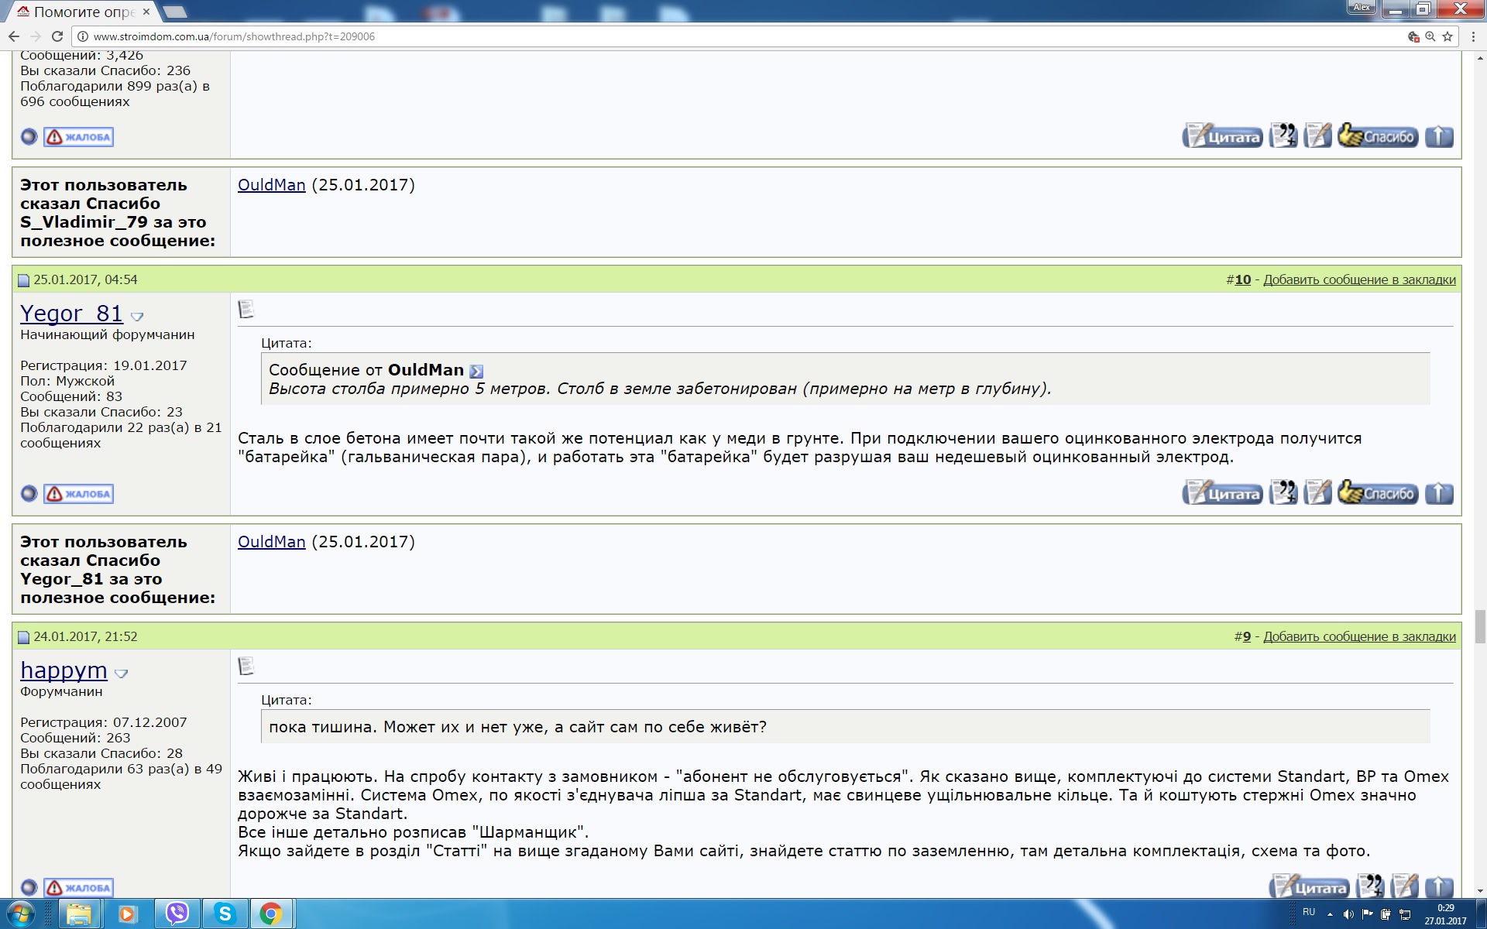Toggle multi-quote icon in happym's post
The image size is (1487, 929).
[1370, 886]
